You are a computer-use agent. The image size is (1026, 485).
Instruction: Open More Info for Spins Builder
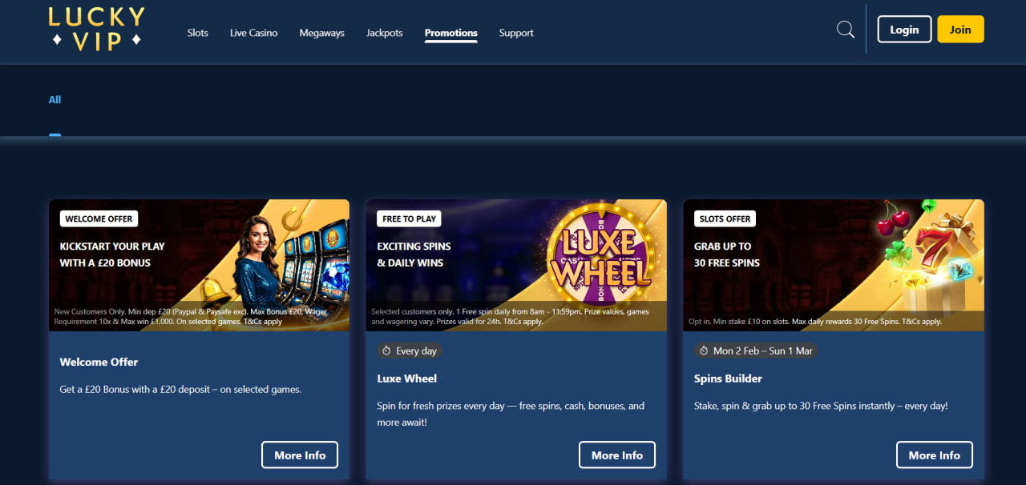(934, 455)
